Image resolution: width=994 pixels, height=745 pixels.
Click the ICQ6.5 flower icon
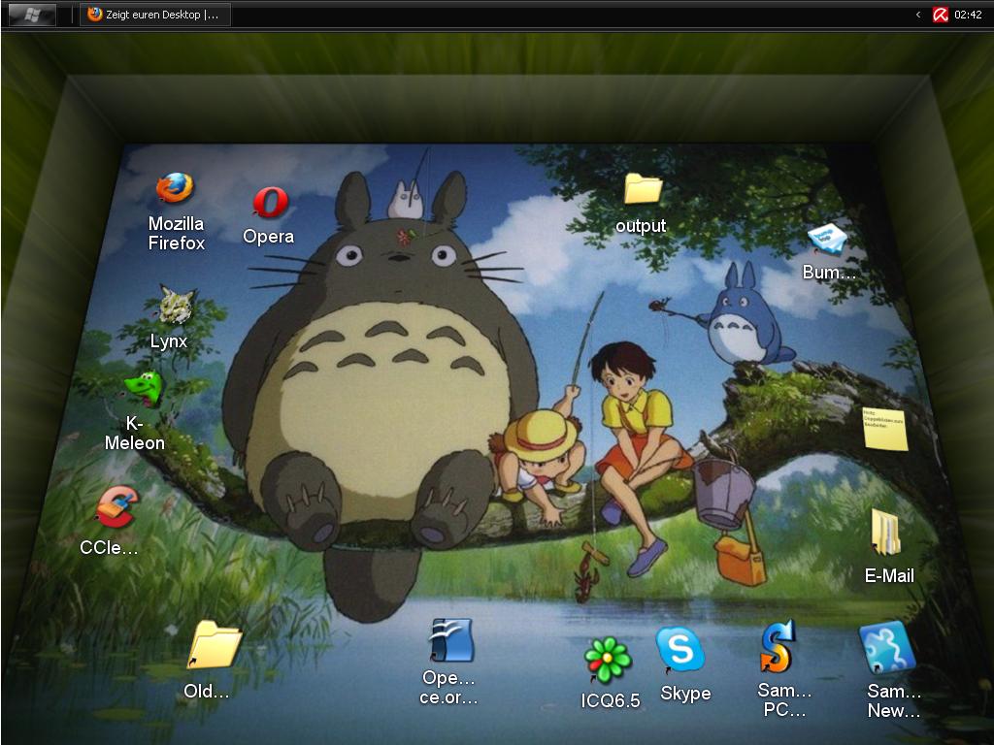(x=608, y=661)
